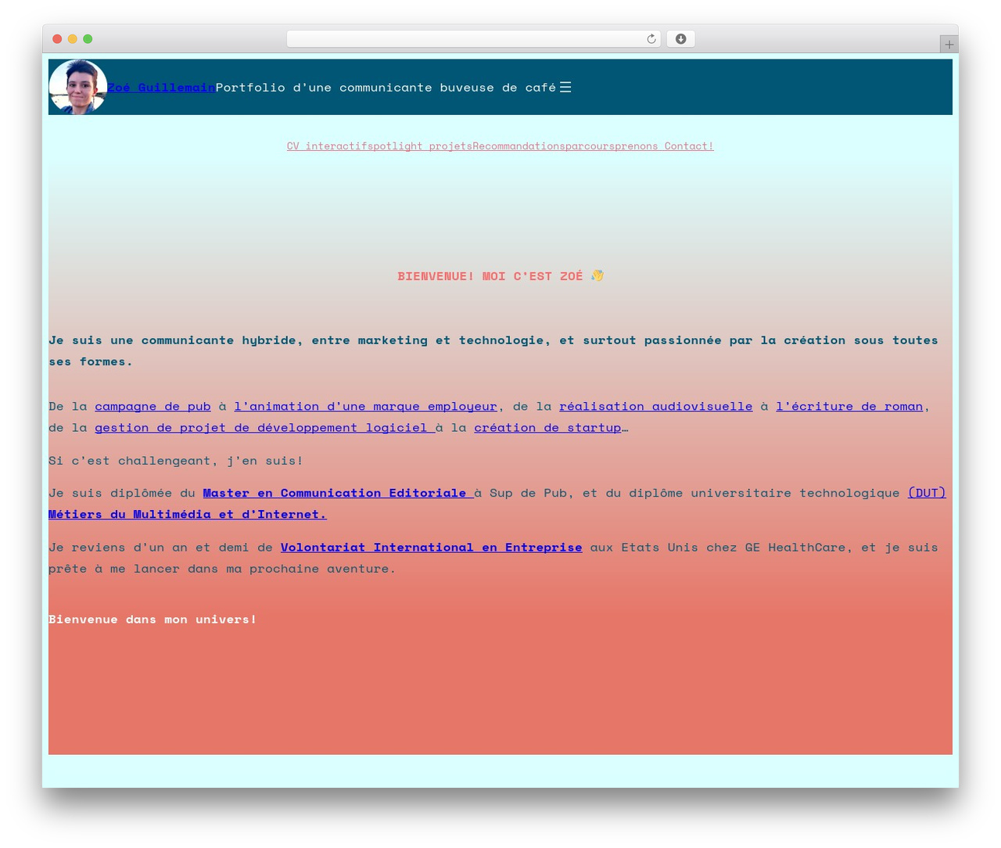Open the création de startup link
Screen dimensions: 1001x848
tap(547, 428)
